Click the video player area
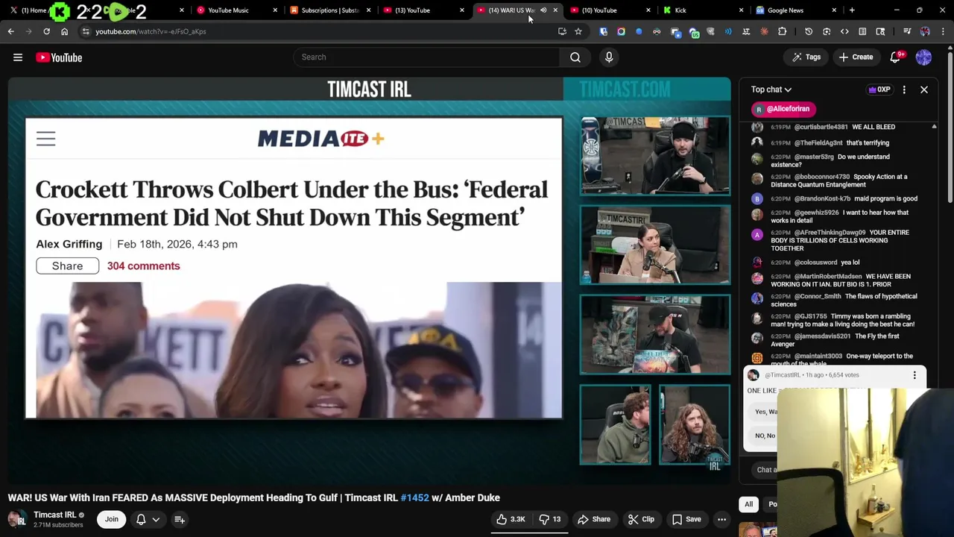 369,280
